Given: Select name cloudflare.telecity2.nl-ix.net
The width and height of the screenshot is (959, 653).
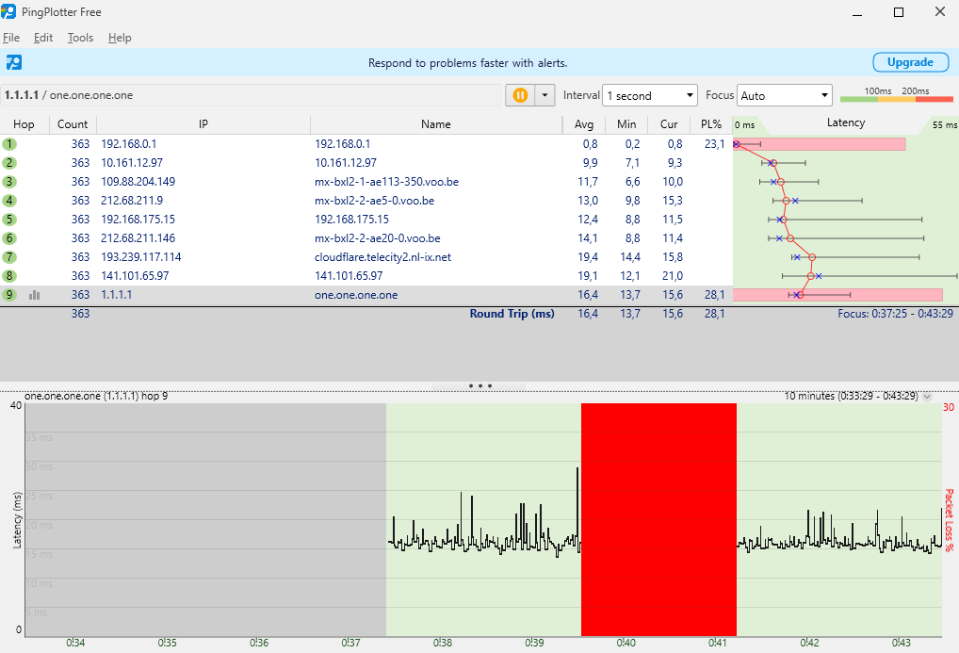Looking at the screenshot, I should click(382, 257).
